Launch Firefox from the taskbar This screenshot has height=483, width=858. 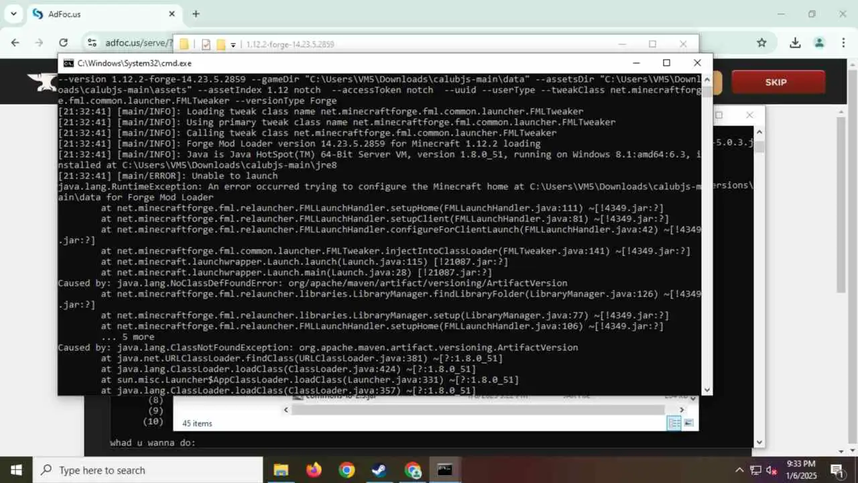point(314,470)
